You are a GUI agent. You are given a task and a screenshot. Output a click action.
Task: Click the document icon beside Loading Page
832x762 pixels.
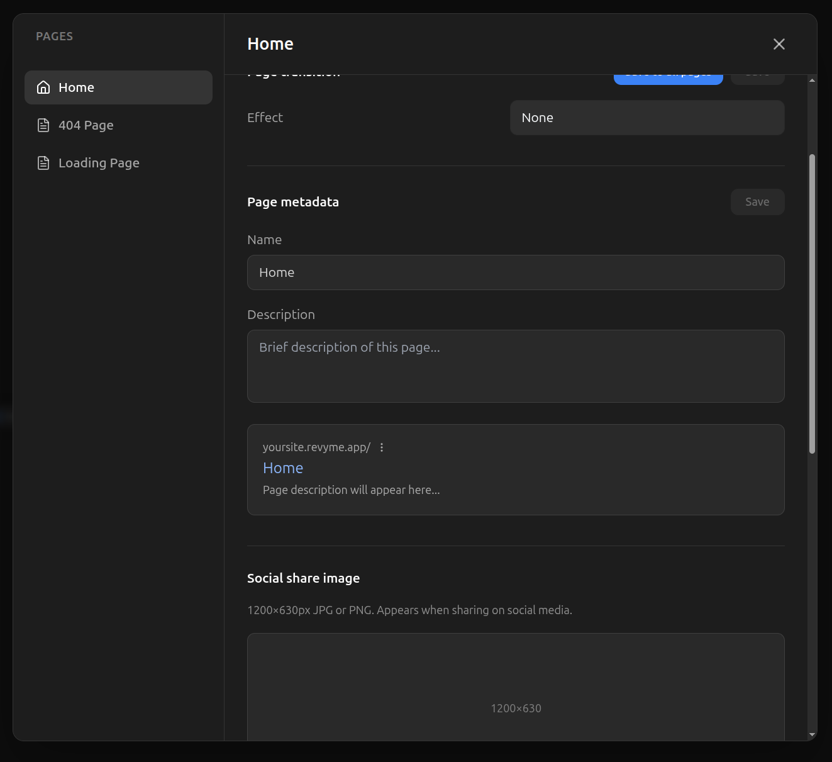click(43, 163)
